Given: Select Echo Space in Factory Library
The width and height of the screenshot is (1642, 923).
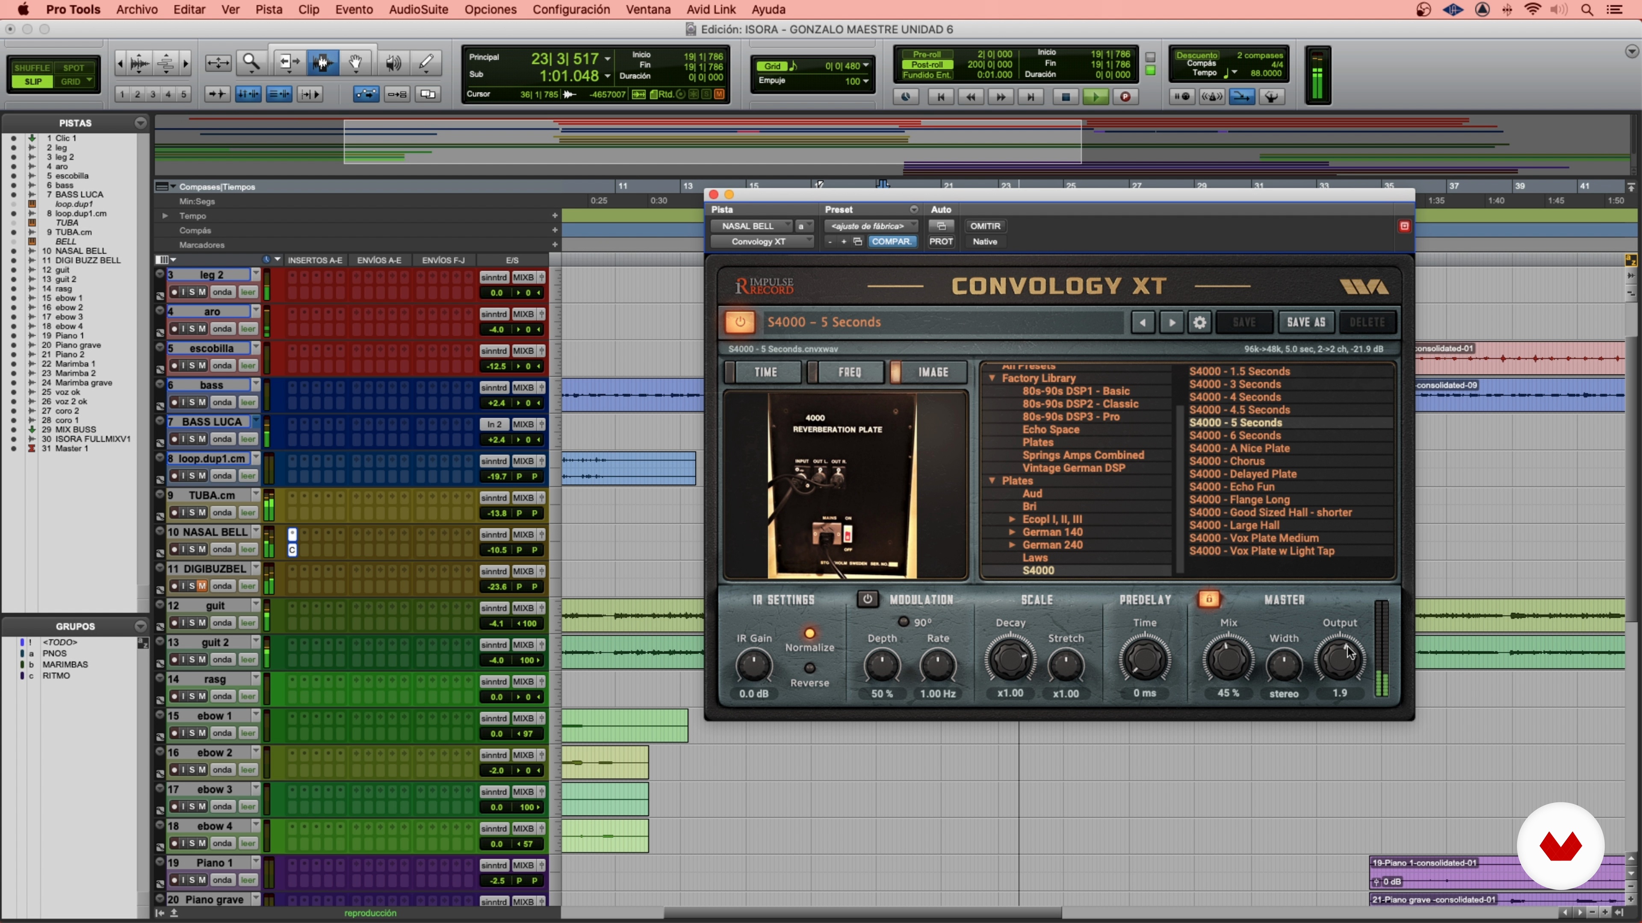Looking at the screenshot, I should pos(1051,430).
